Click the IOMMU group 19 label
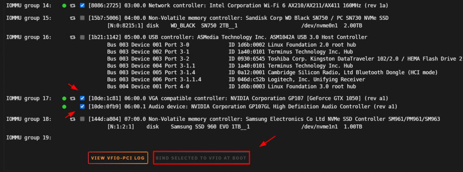Screen dimensions: 463x172 tap(29, 137)
